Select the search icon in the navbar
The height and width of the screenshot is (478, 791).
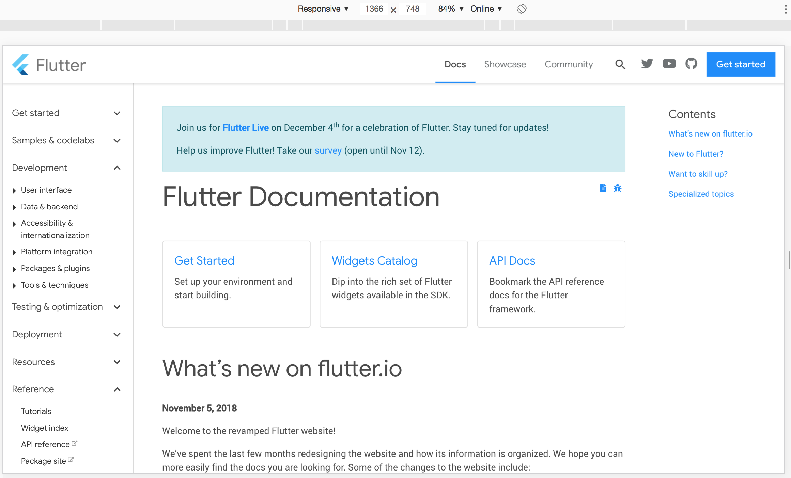(x=620, y=64)
